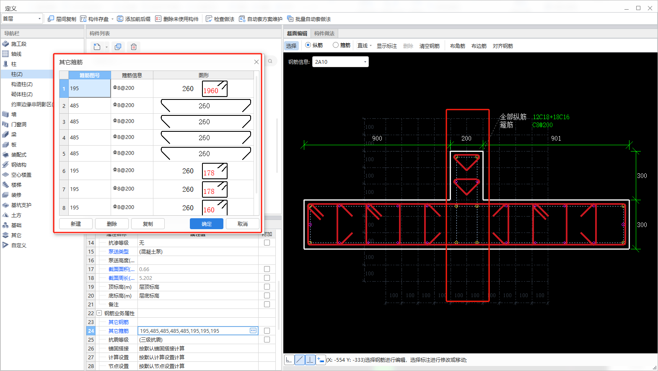This screenshot has height=371, width=658.
Task: Confirm the dialog with 确定
Action: pos(207,224)
